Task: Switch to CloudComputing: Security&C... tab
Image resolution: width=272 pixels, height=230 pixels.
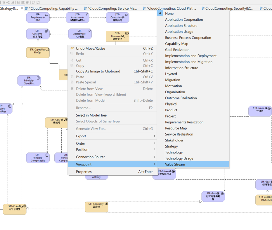Action: tap(229, 8)
